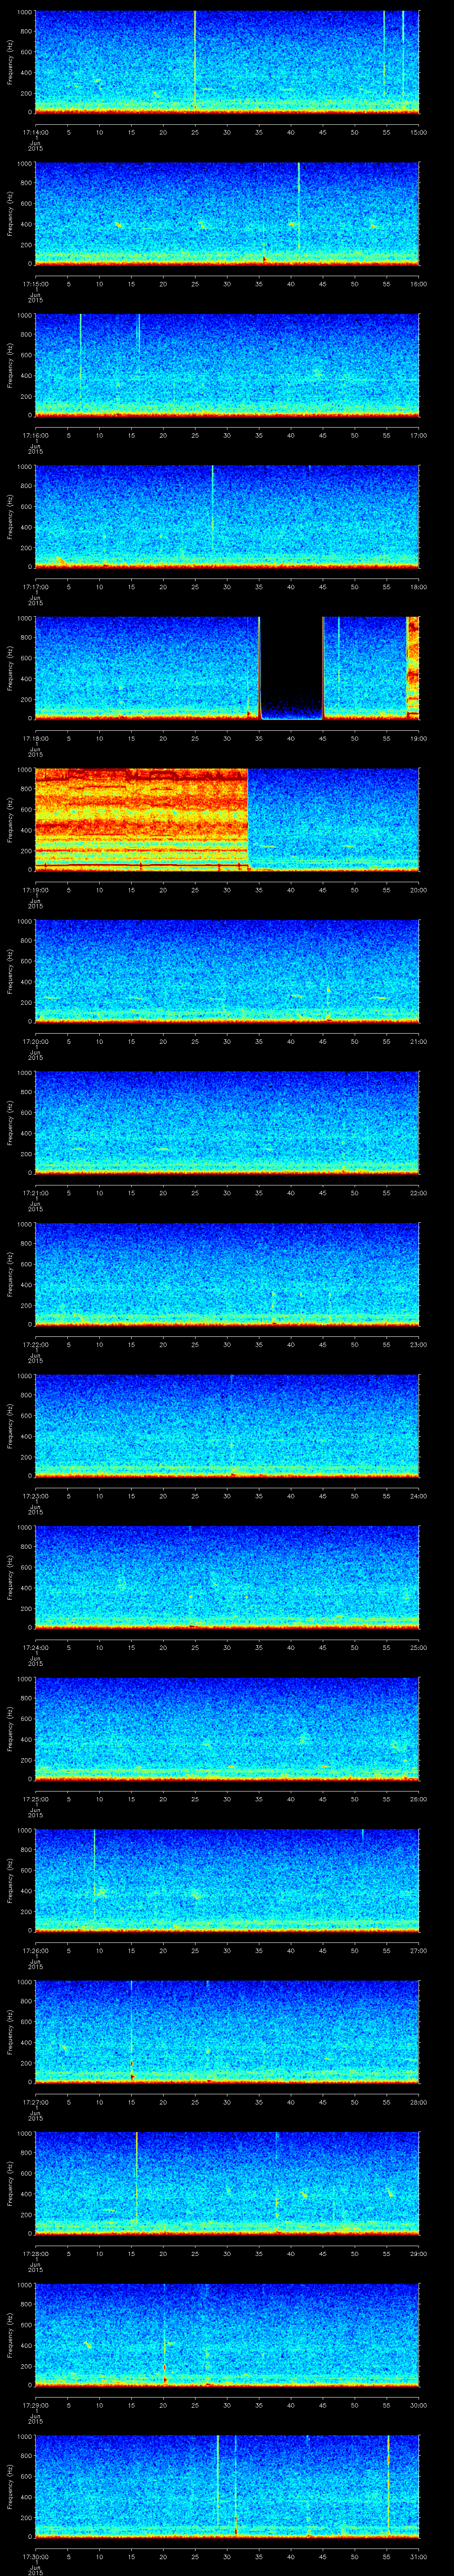Click the spectrogram plot beginning at 17:16:00
Viewport: 454px width, 2576px height.
click(x=227, y=365)
